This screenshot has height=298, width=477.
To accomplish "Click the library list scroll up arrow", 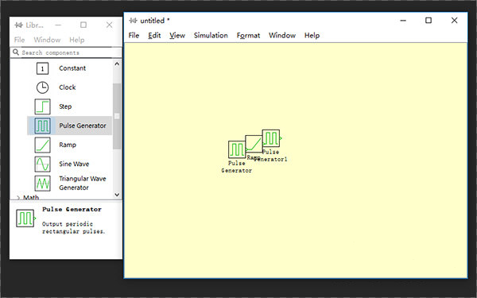I will [117, 64].
